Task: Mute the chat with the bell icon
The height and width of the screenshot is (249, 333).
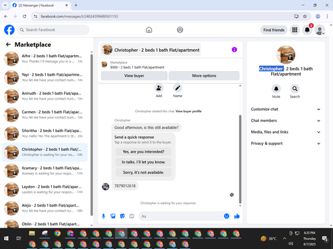Action: point(276,89)
